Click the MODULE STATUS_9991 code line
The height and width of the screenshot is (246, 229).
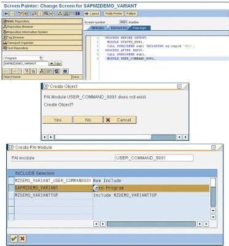pos(125,42)
